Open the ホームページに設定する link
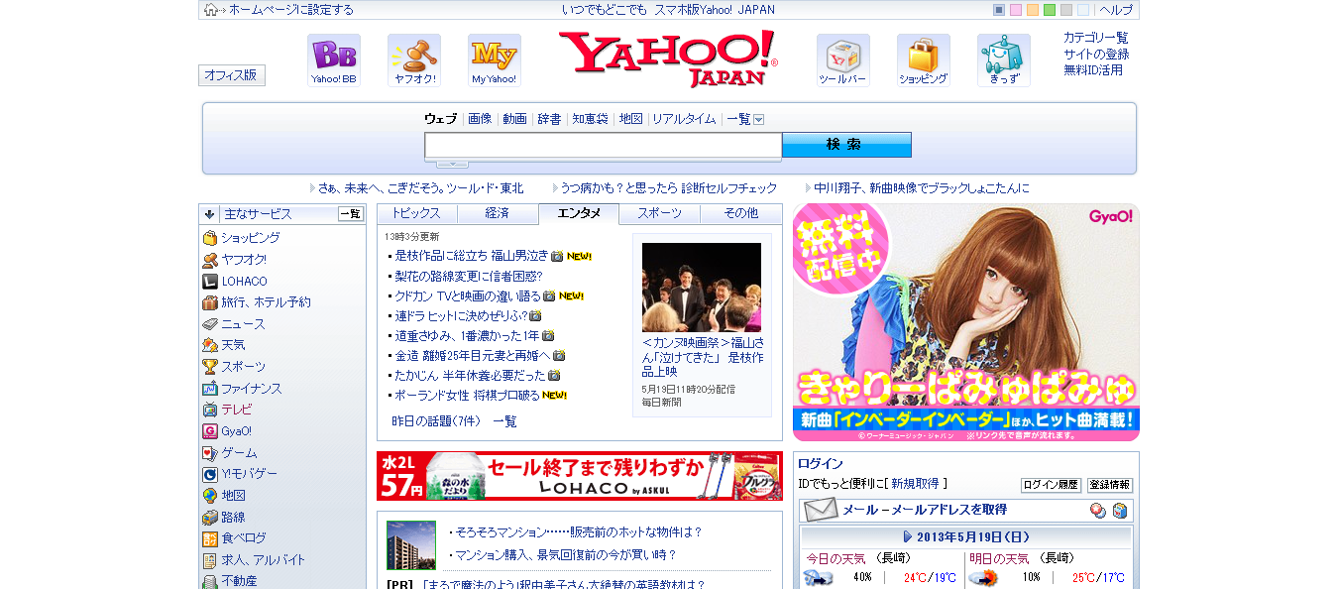The width and height of the screenshot is (1337, 589). 291,10
